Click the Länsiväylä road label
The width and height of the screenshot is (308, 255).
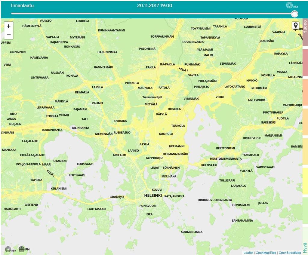pyautogui.click(x=117, y=197)
